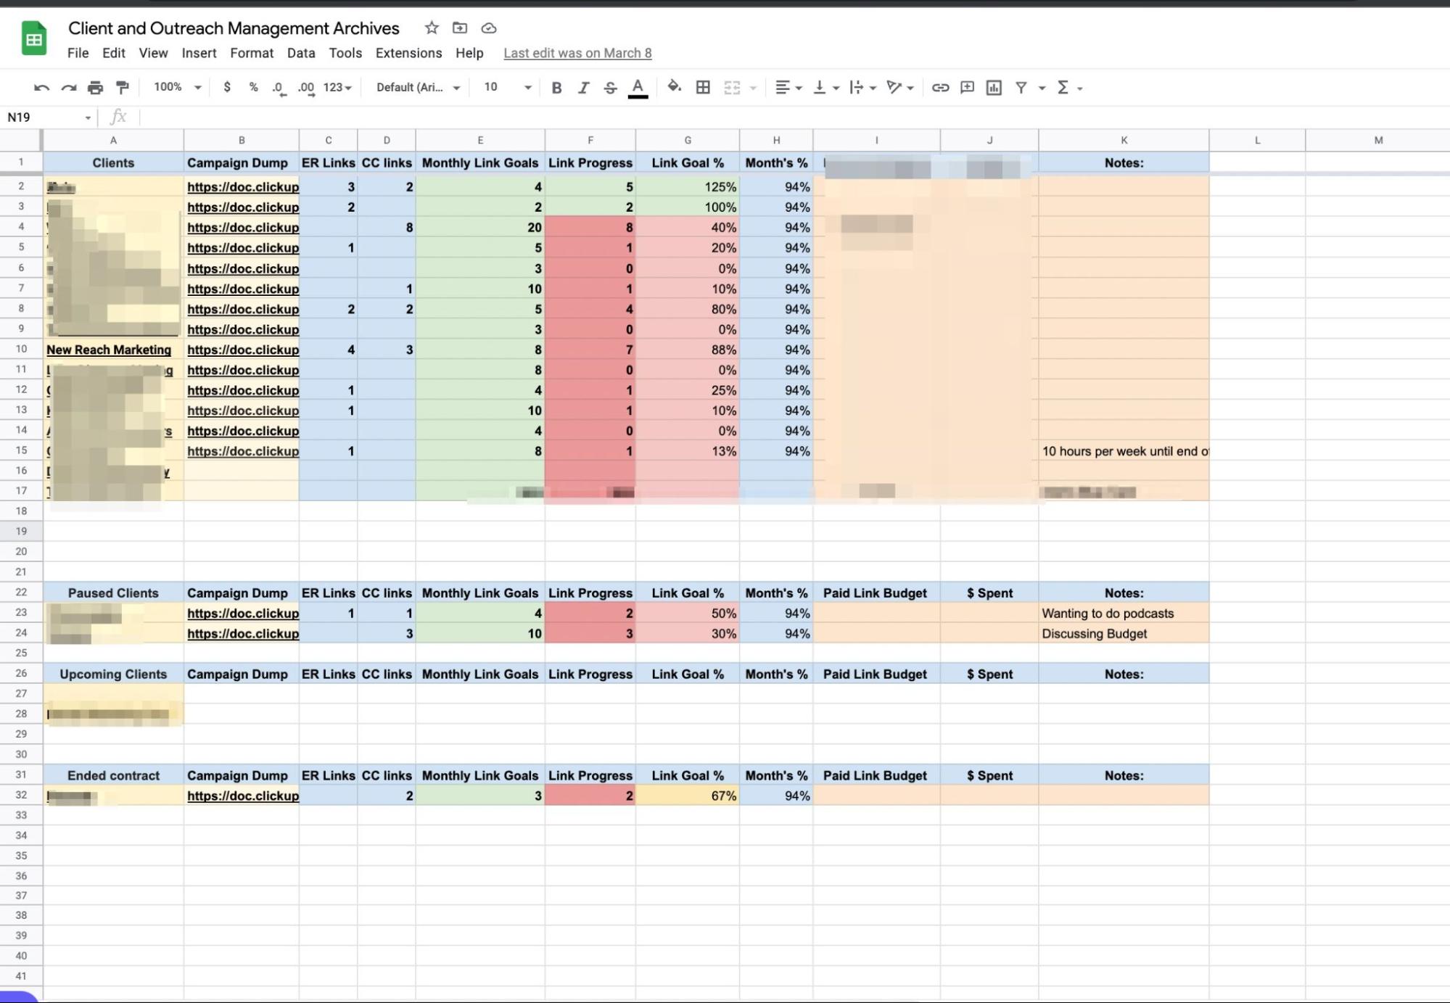Open the New Reach Marketing link
1450x1003 pixels.
pos(109,350)
